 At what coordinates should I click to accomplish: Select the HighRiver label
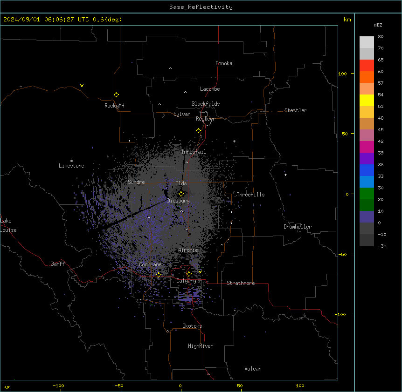pyautogui.click(x=201, y=346)
